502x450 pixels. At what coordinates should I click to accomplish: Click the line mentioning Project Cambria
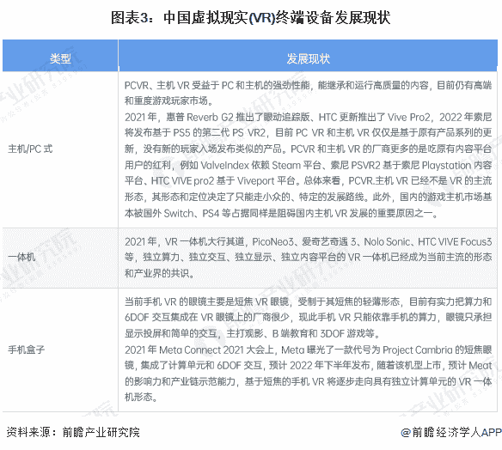pyautogui.click(x=308, y=350)
